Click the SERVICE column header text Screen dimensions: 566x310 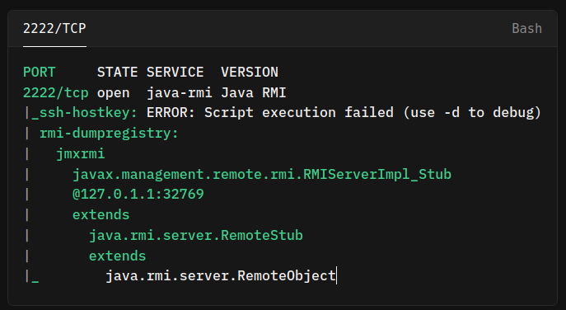[x=175, y=72]
